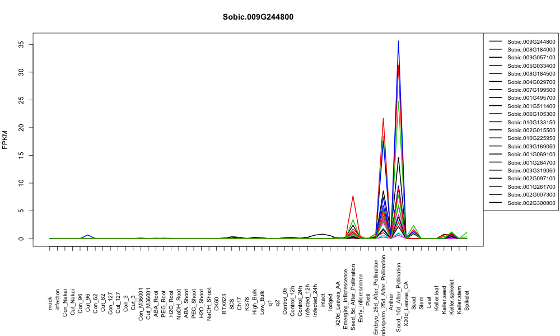Click legend entry Sobic.005G033400
This screenshot has height=336, width=560.
(531, 66)
